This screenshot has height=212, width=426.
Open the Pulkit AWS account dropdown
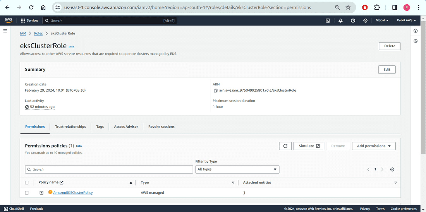pyautogui.click(x=406, y=21)
